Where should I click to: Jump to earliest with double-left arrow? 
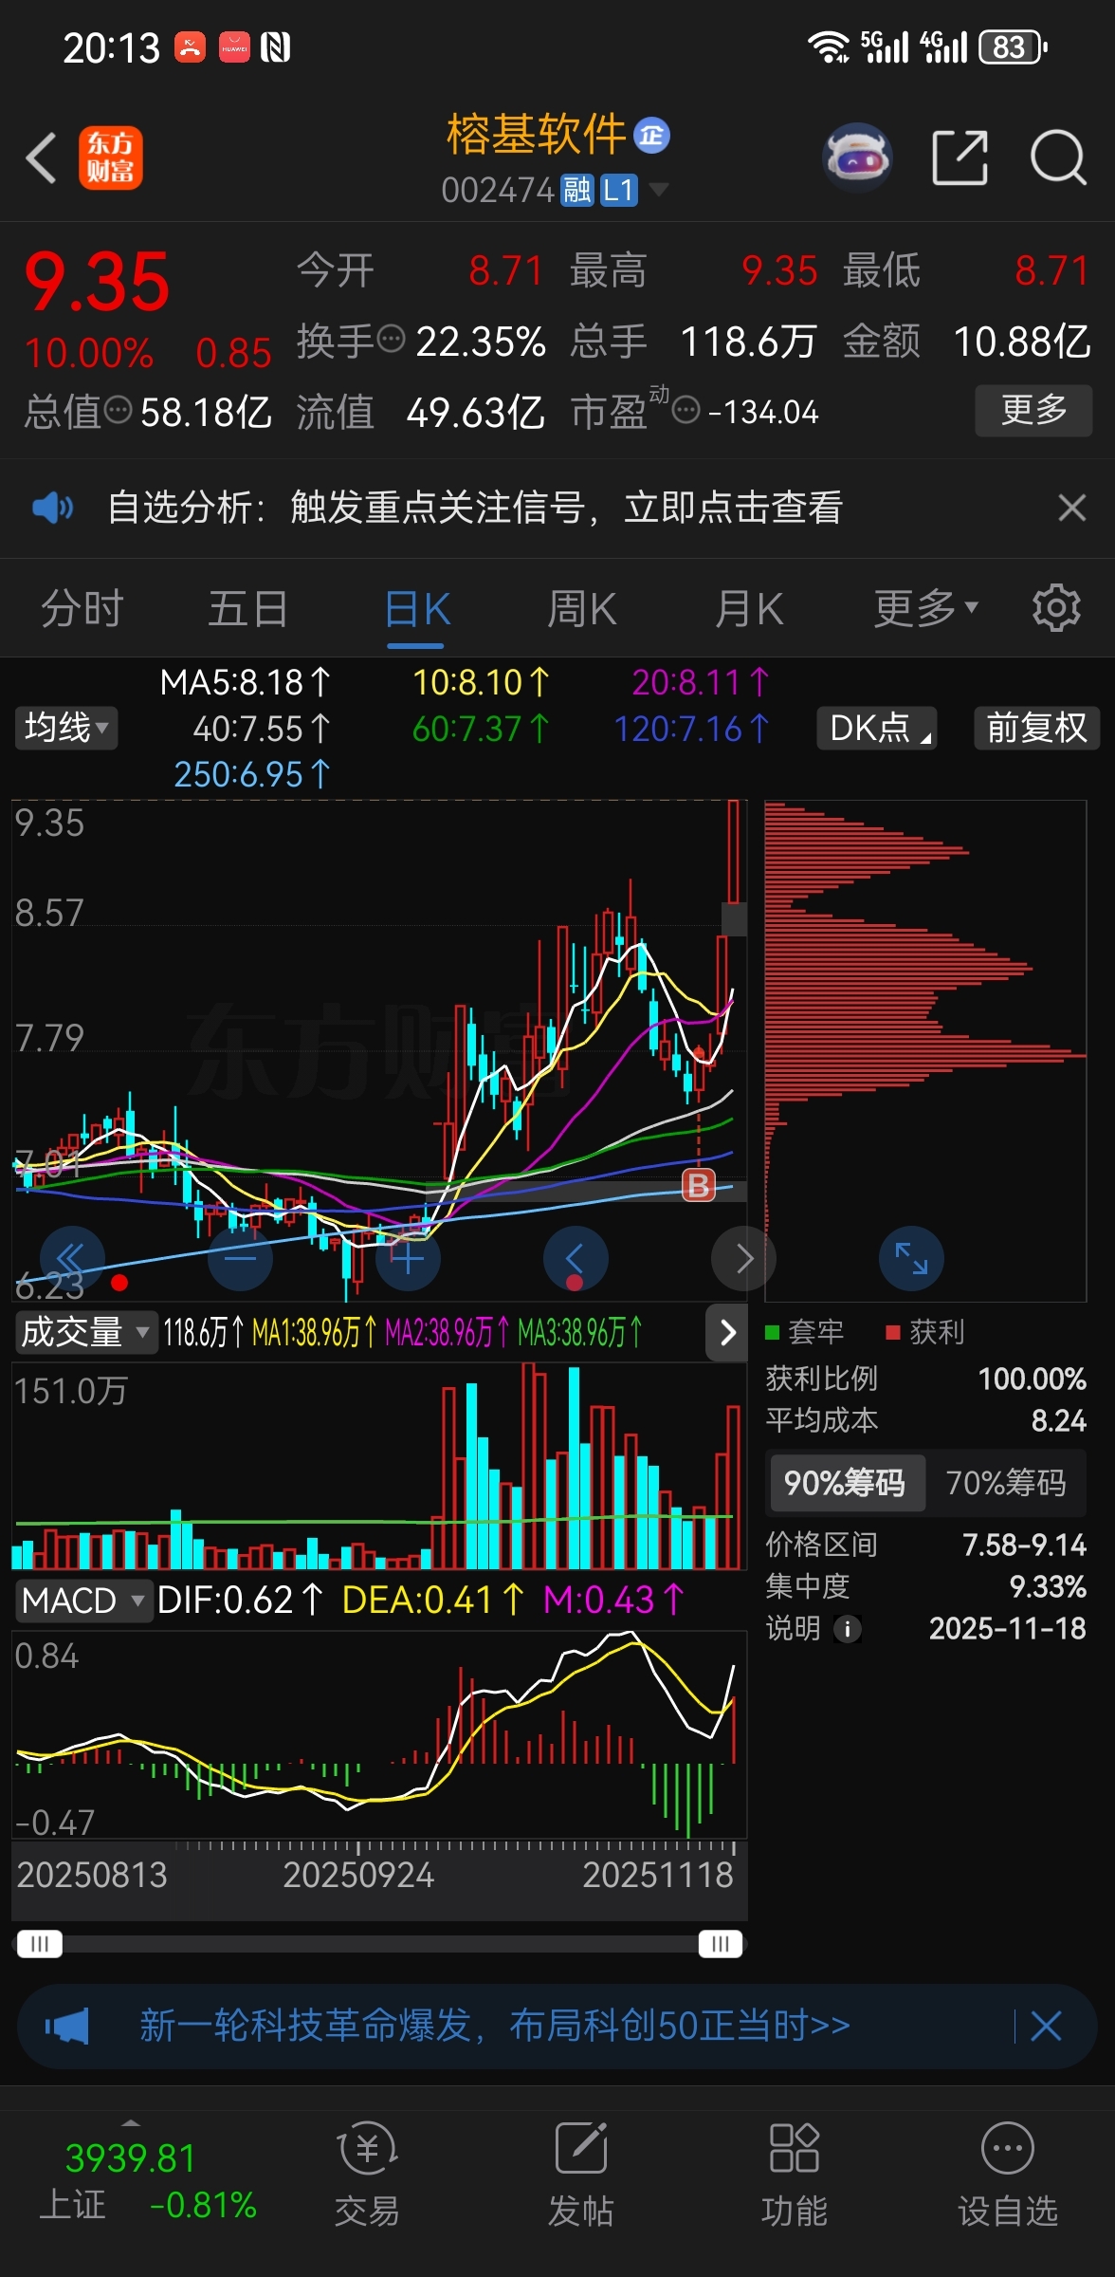pos(72,1258)
